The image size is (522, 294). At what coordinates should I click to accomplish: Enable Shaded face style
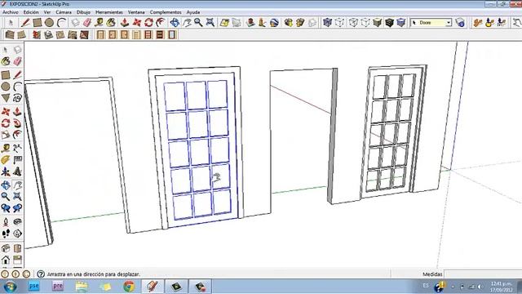point(377,23)
